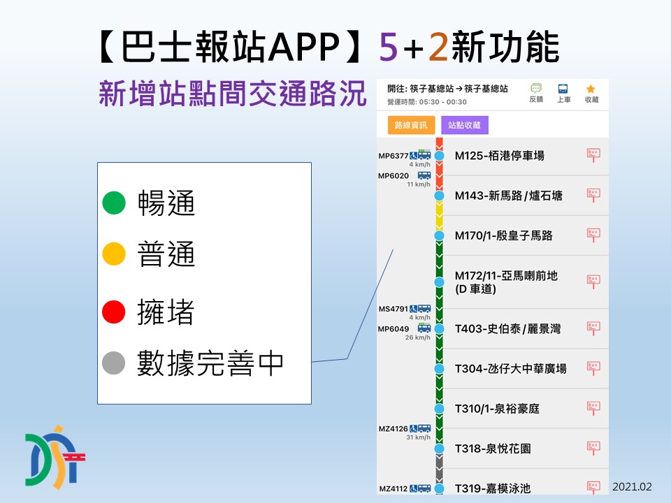Screen dimensions: 671x503
Task: Select the M170/1-殷皇子馬路 station row
Action: (x=503, y=236)
